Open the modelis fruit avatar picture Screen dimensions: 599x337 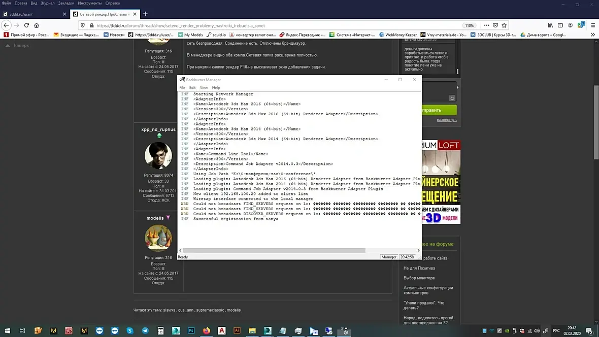[158, 238]
